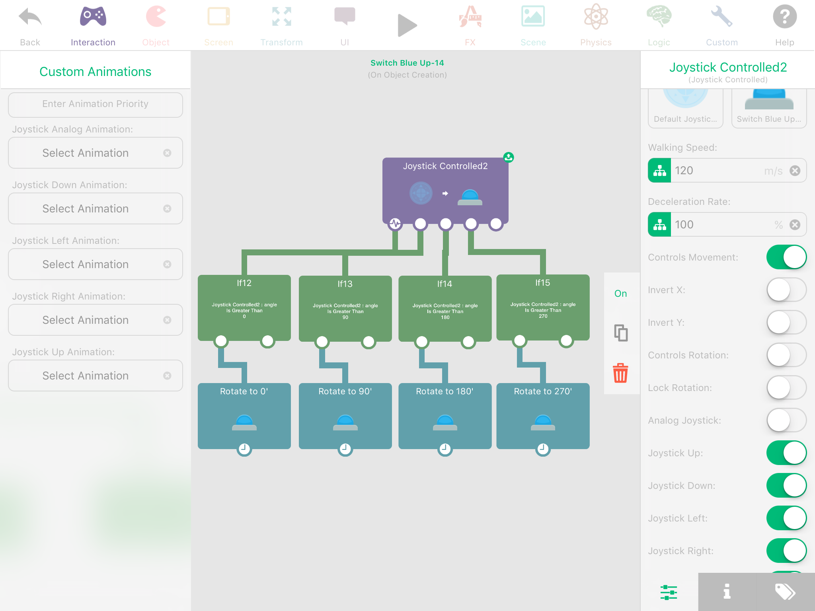Image resolution: width=815 pixels, height=611 pixels.
Task: Enable the Analog Joystick switch
Action: (786, 420)
